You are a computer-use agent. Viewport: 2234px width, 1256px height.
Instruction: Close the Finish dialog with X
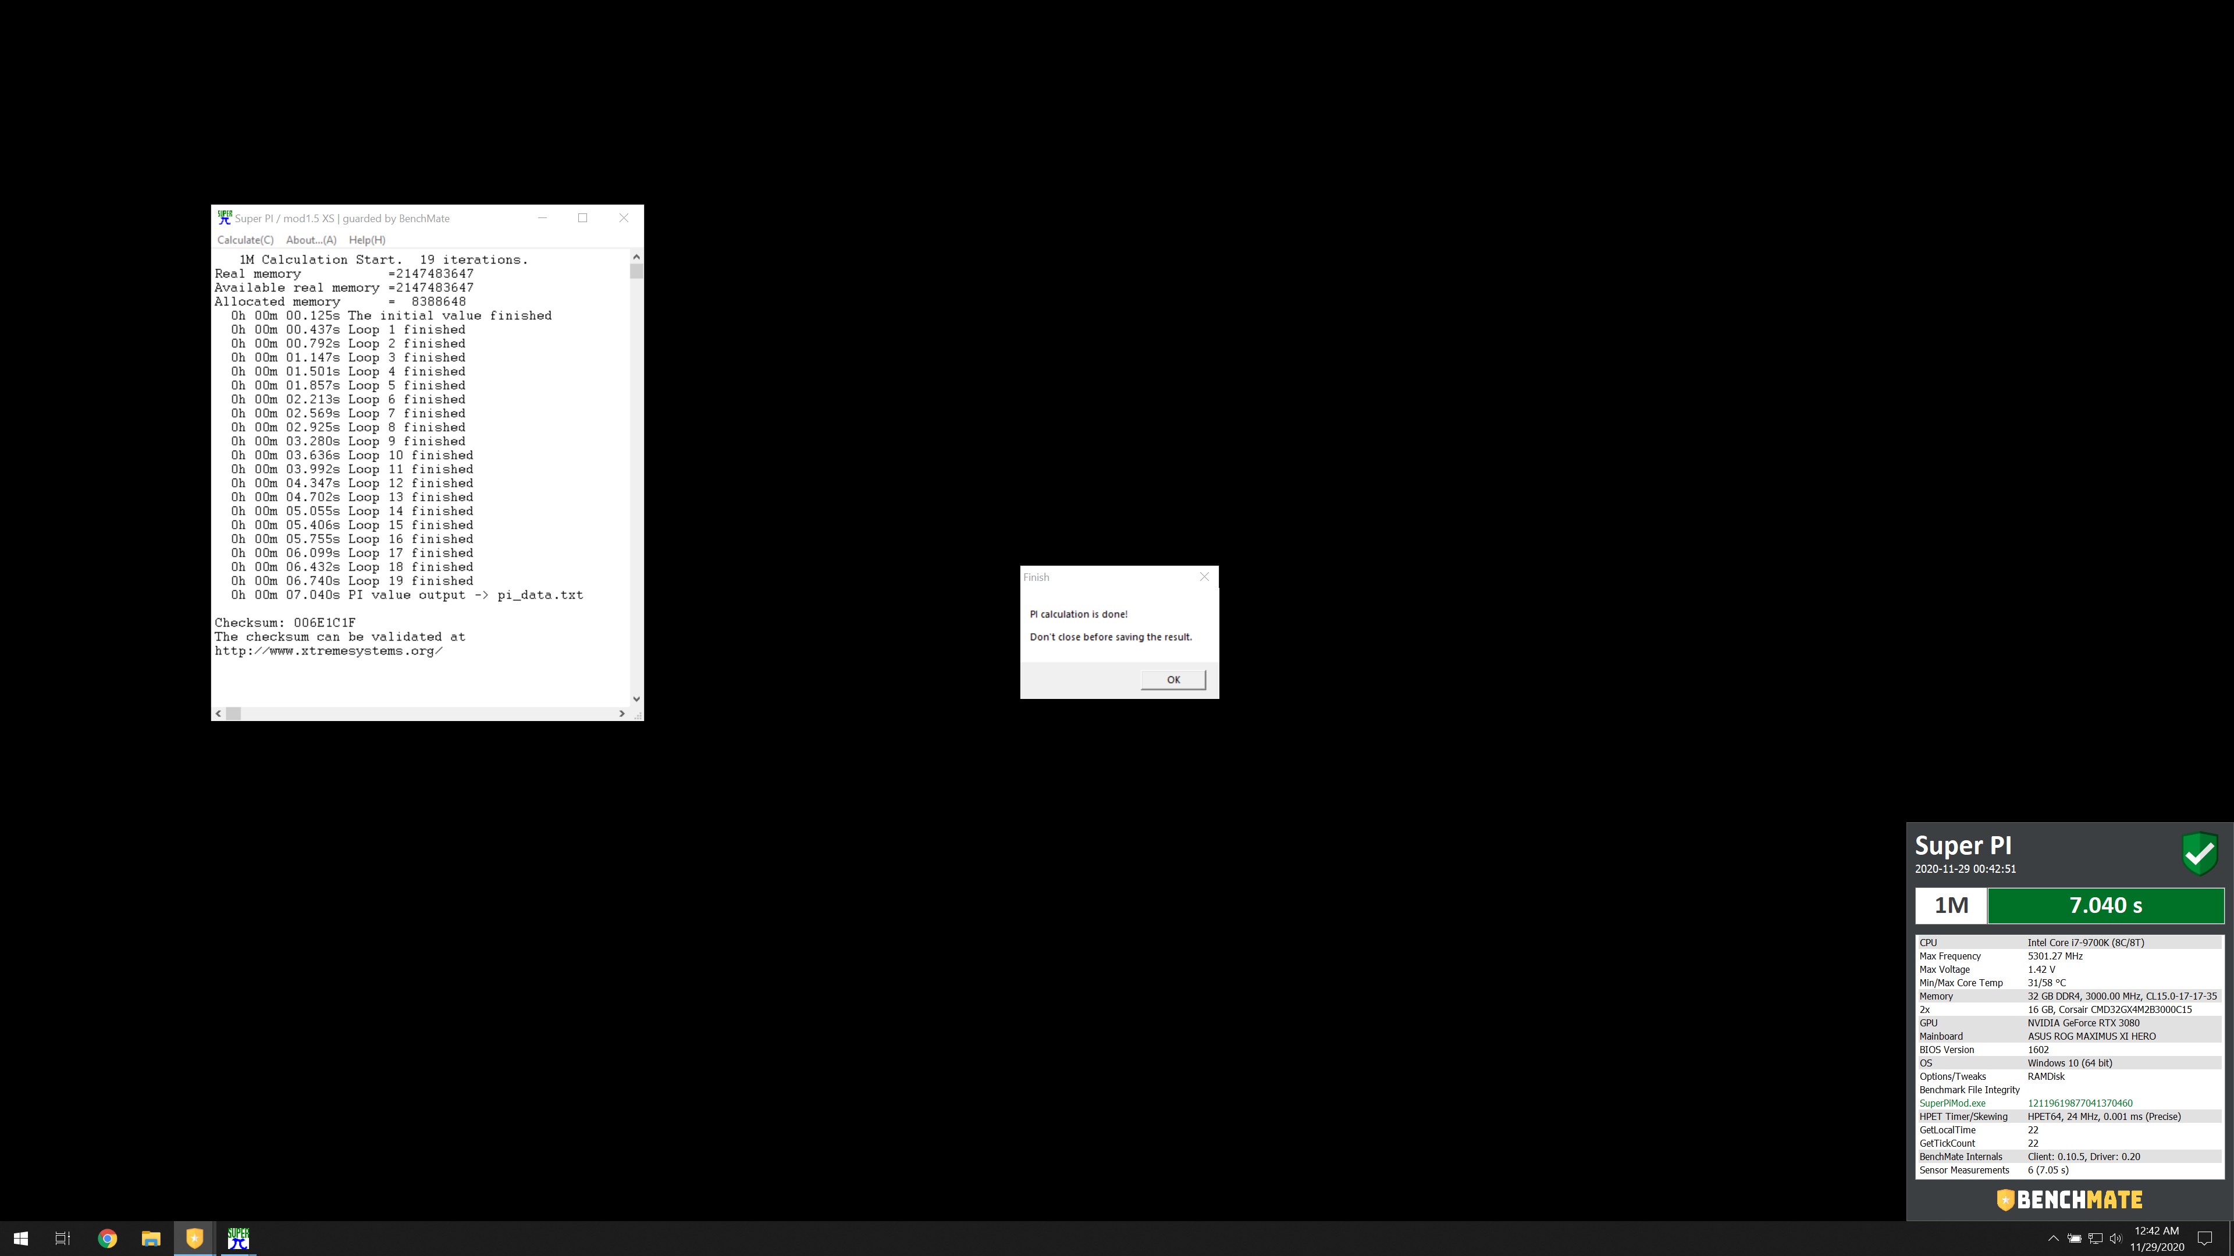pyautogui.click(x=1204, y=576)
